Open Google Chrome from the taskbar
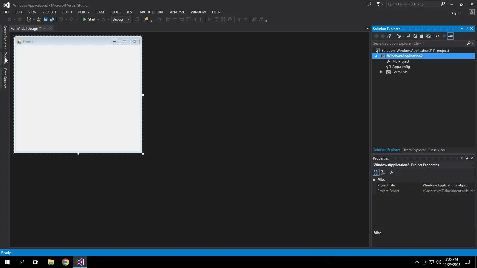Screen dimensions: 477x268 (x=66, y=262)
